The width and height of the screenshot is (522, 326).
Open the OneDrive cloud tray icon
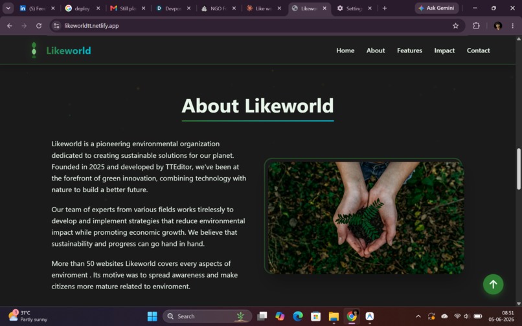[x=444, y=316]
